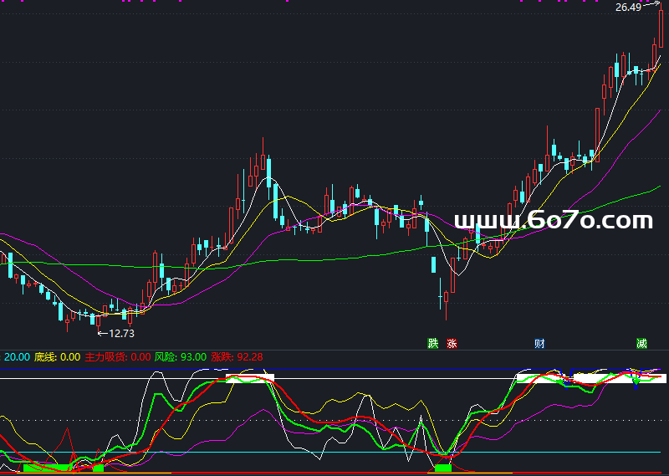The height and width of the screenshot is (476, 669).
Task: Click the green 减 marker
Action: click(x=641, y=343)
